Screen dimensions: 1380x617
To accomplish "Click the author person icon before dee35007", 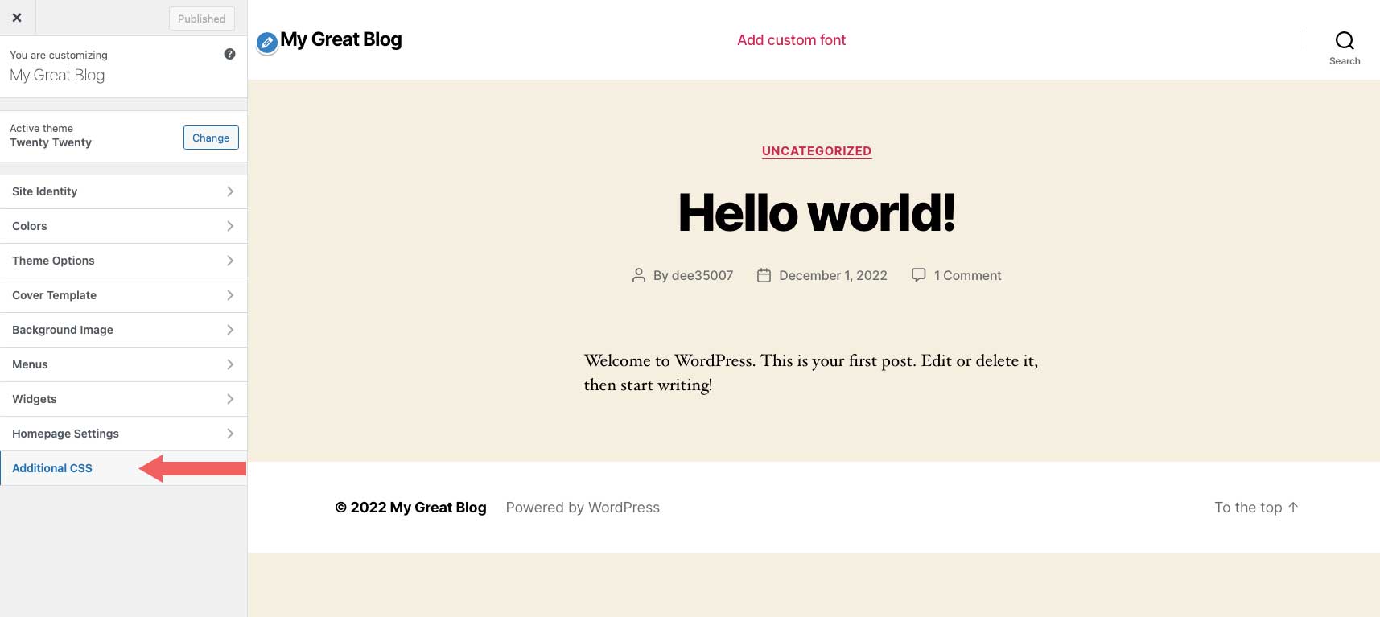I will (639, 275).
